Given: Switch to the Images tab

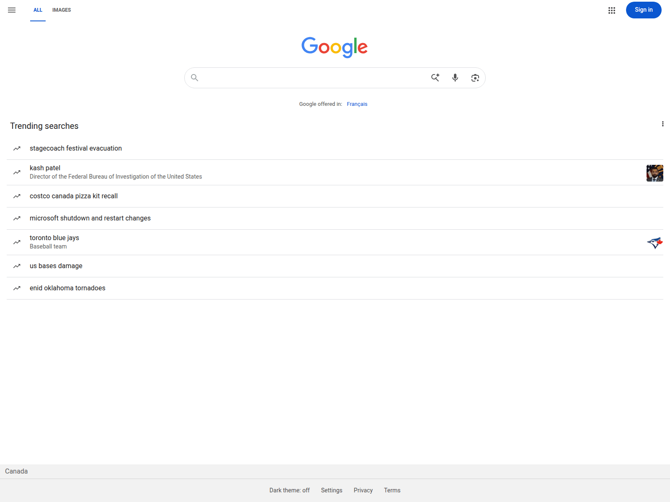Looking at the screenshot, I should click(62, 10).
